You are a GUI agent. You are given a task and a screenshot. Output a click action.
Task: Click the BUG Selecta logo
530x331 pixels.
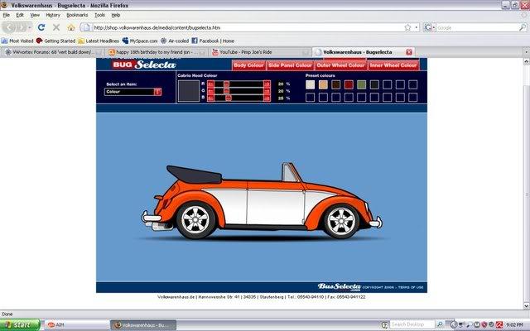pos(144,65)
